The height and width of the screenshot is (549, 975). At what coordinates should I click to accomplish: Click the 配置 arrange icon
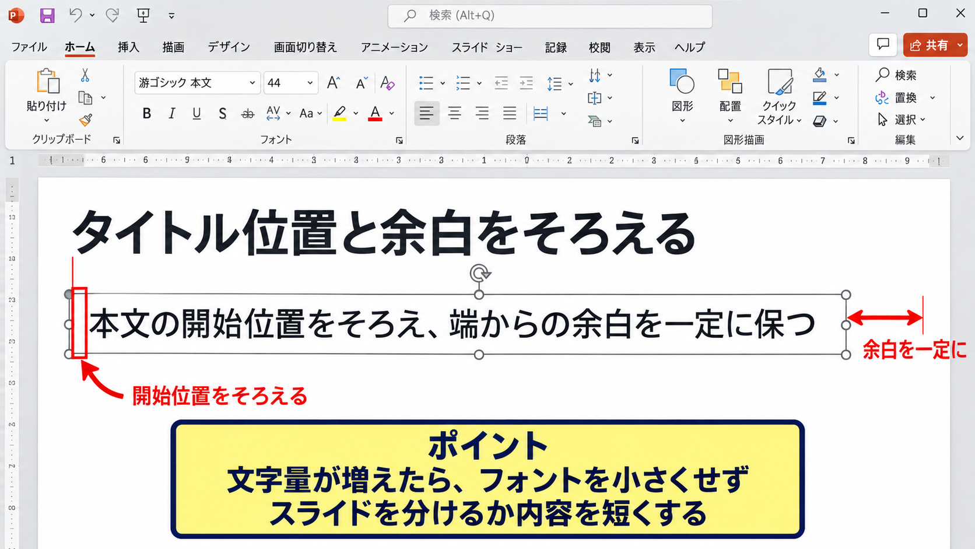pos(730,82)
